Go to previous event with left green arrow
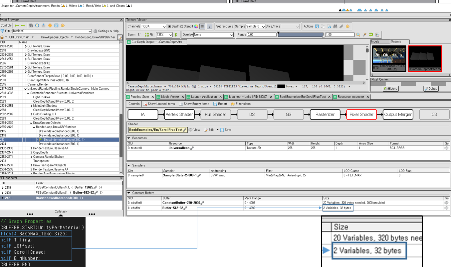 point(16,26)
